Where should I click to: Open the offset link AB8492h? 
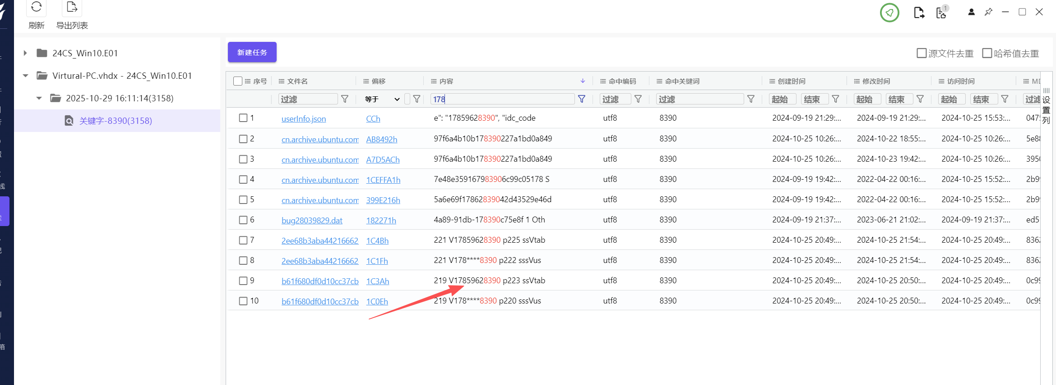click(x=382, y=139)
